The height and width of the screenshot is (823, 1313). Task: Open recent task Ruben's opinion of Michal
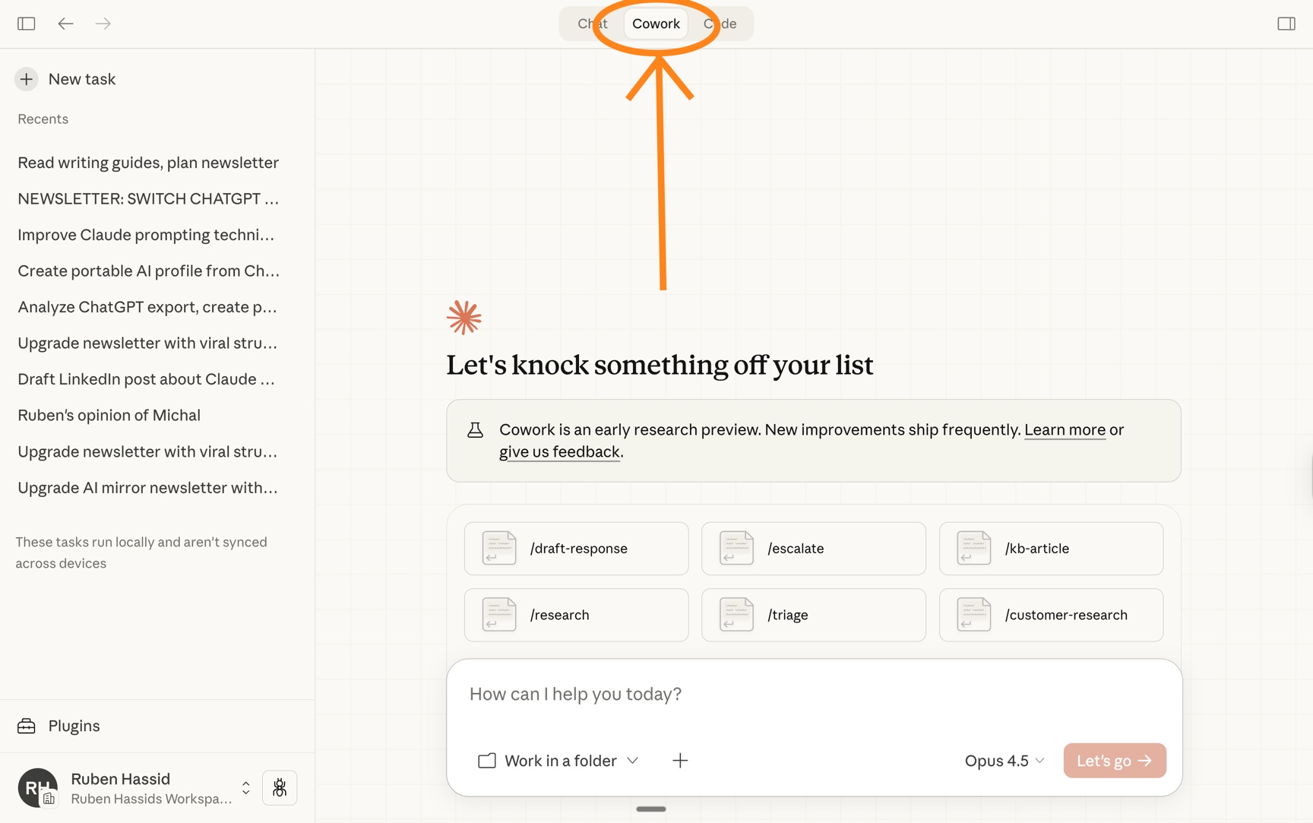click(109, 415)
